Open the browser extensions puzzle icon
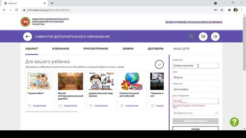246x138 pixels. tap(229, 10)
